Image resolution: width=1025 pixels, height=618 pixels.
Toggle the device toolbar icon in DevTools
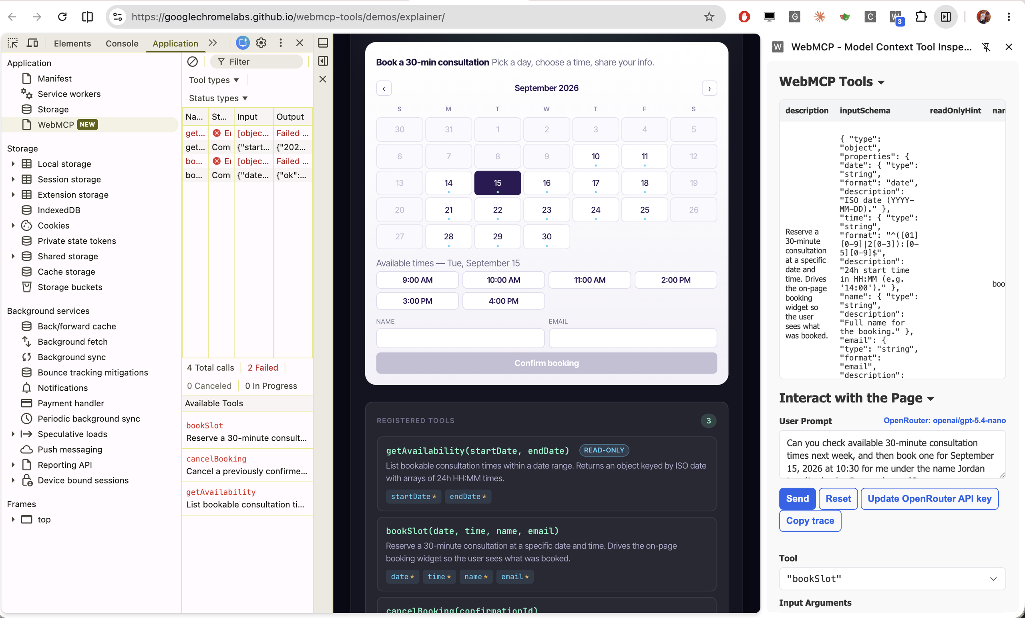coord(32,43)
